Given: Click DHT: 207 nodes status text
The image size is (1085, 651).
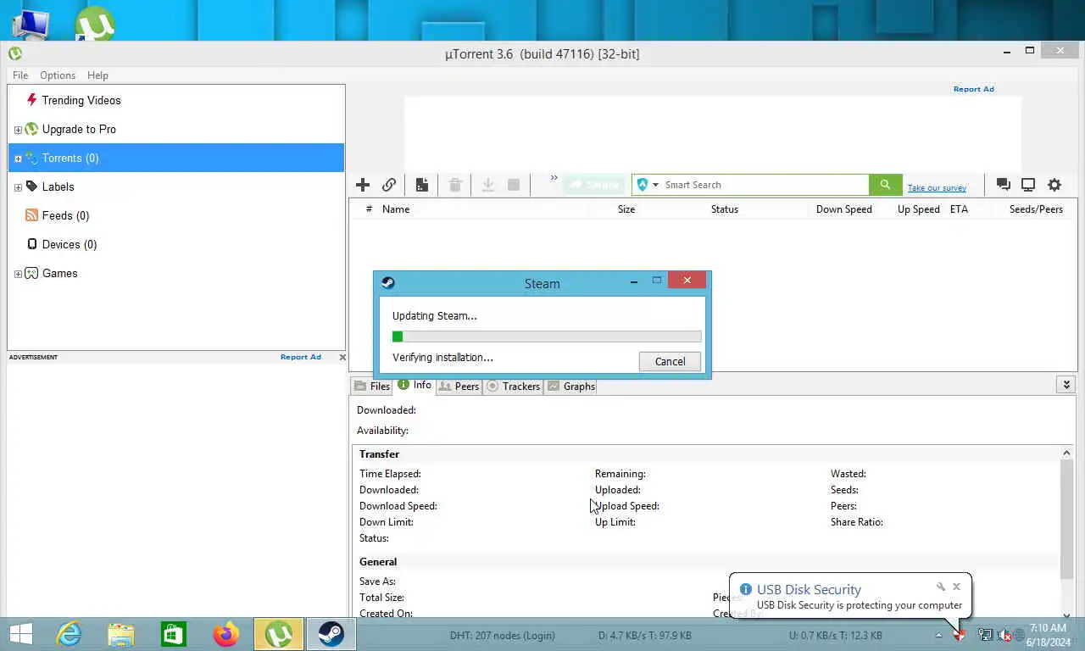Looking at the screenshot, I should click(x=502, y=635).
